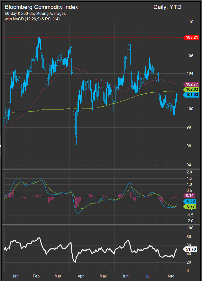Jump to Jun on the date axis
202x281 pixels.
(126, 276)
